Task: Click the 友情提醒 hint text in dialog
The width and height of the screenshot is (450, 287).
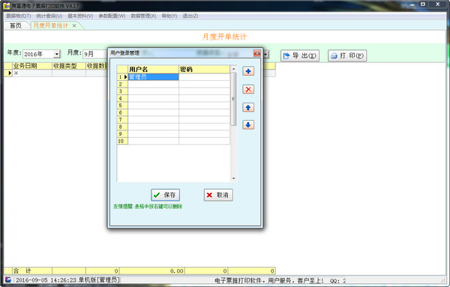Action: tap(148, 206)
